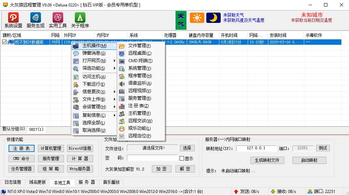The image size is (349, 195).
Task: Open 实用工具 toolbar icon
Action: (58, 18)
